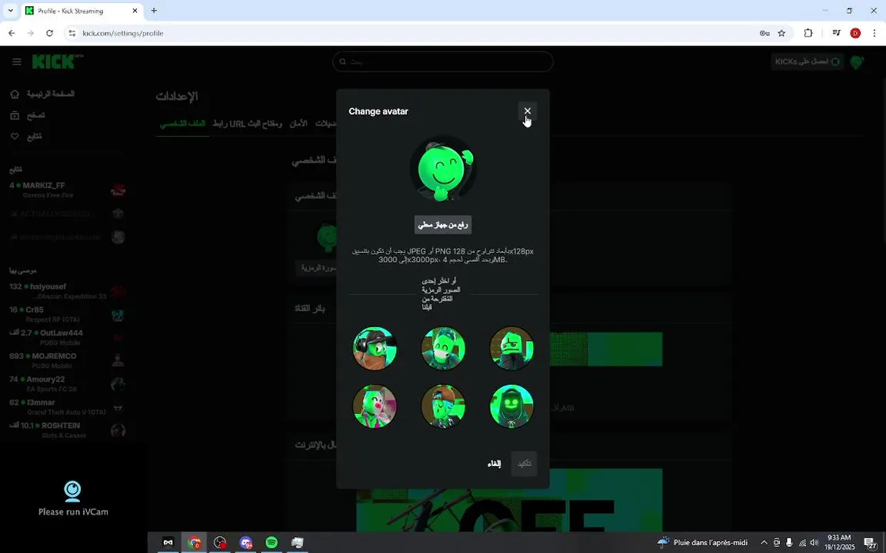Open halyousef recommended channel
The height and width of the screenshot is (553, 886).
click(67, 291)
